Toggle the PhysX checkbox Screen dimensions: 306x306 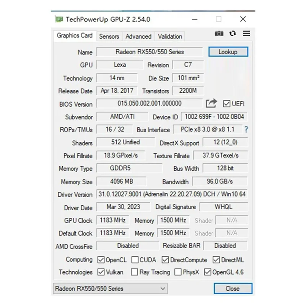coord(178,272)
